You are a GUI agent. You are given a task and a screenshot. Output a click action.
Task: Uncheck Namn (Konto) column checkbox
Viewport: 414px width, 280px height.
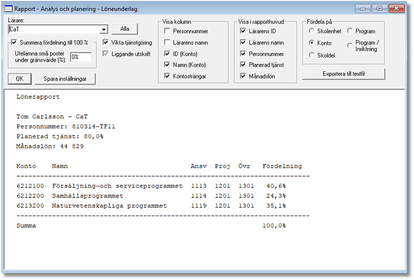pos(168,65)
